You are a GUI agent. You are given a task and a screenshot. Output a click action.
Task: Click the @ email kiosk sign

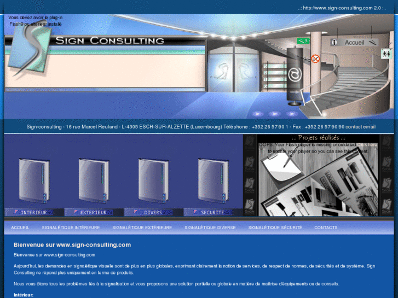tap(295, 75)
